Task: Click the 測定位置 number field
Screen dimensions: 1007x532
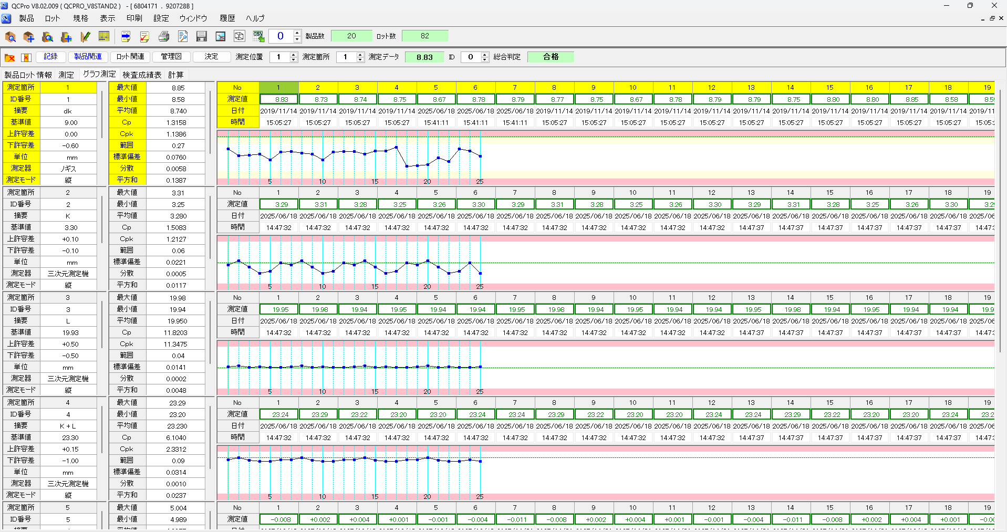Action: click(x=279, y=57)
